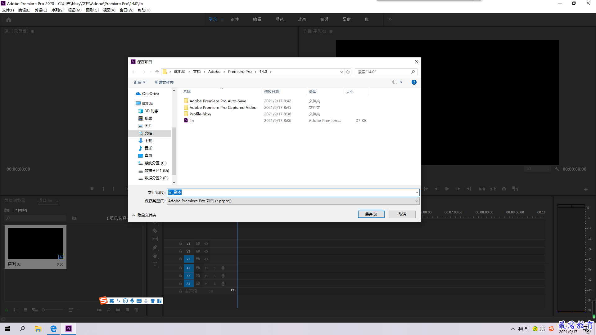The width and height of the screenshot is (596, 335).
Task: Toggle V3 track output eye icon
Action: 206,244
